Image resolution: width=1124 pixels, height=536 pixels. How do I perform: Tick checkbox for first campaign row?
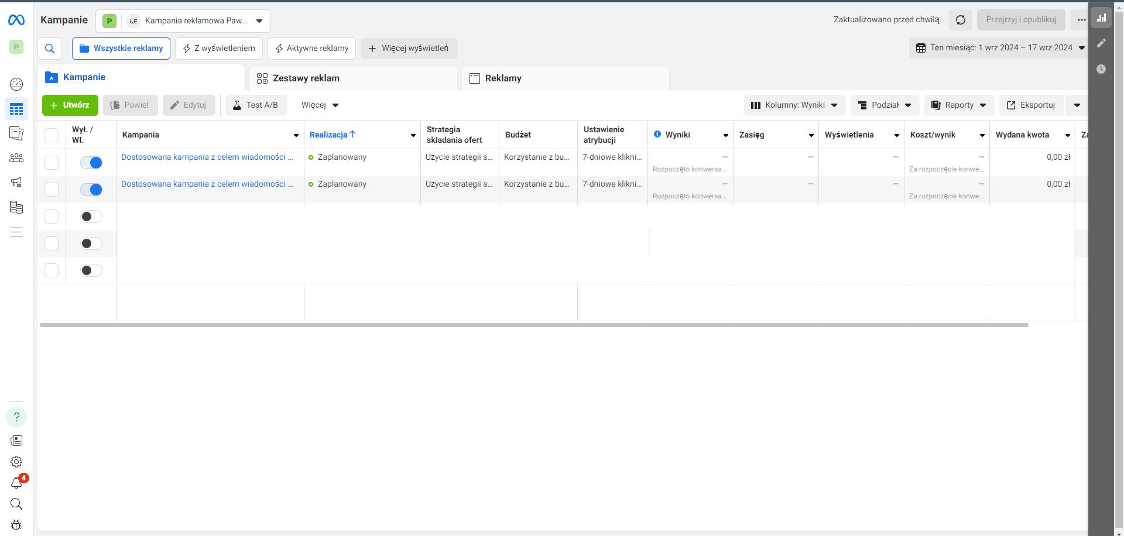tap(52, 163)
